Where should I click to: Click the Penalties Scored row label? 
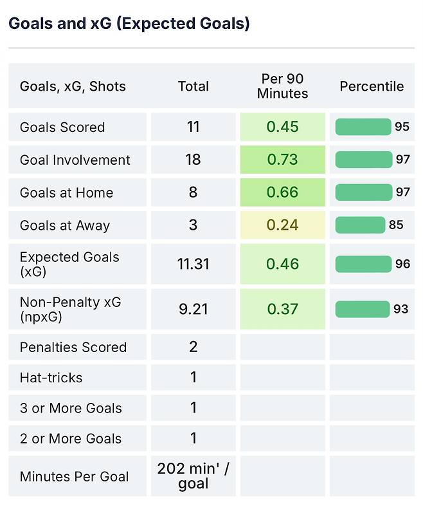tap(73, 347)
